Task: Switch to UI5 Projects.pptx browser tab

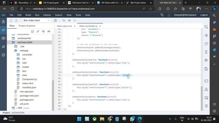Action: [51, 3]
